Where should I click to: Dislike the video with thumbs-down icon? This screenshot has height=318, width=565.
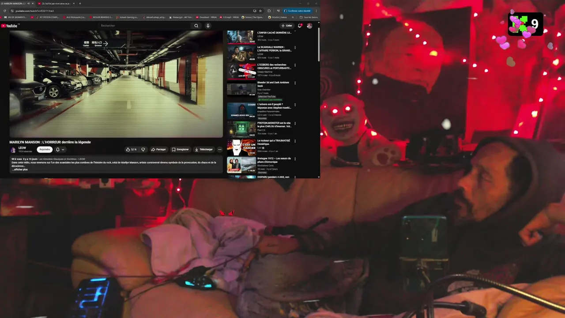143,149
